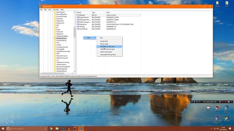Sort values by the Name column header
Image resolution: width=234 pixels, height=131 pixels.
click(84, 12)
